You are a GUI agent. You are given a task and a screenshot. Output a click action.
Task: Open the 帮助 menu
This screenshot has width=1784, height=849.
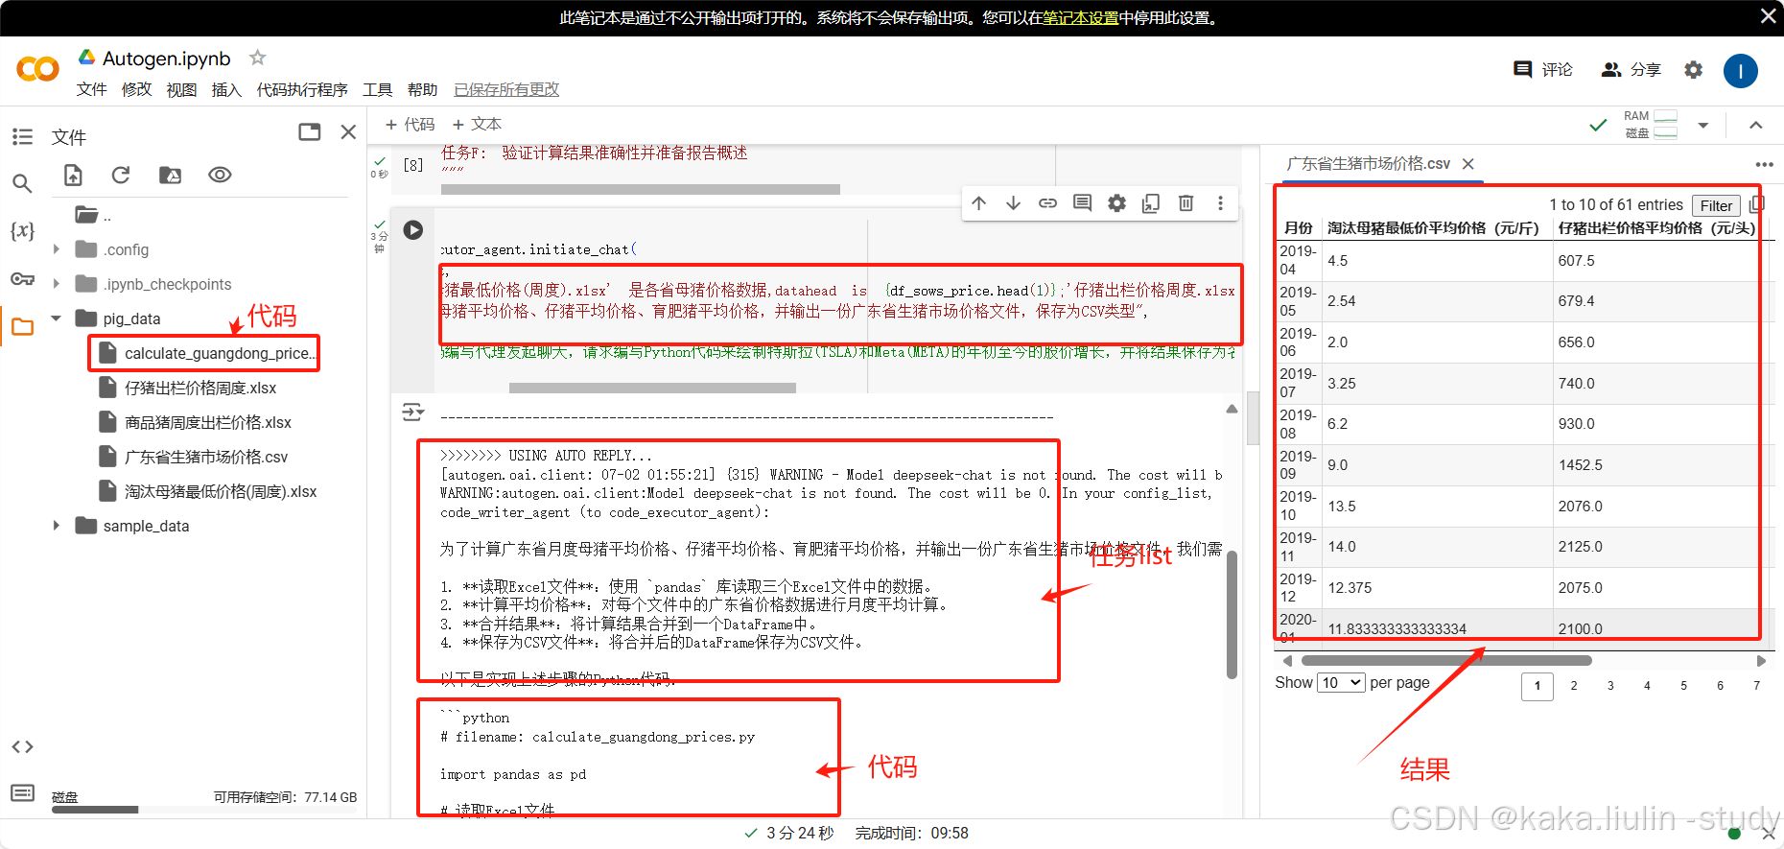click(422, 89)
